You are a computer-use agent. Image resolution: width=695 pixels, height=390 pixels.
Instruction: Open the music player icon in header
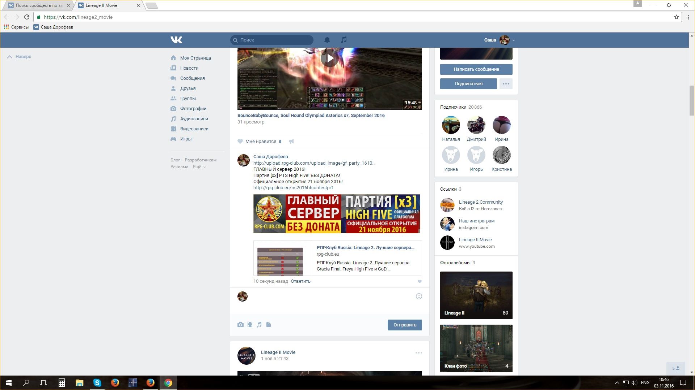click(344, 40)
